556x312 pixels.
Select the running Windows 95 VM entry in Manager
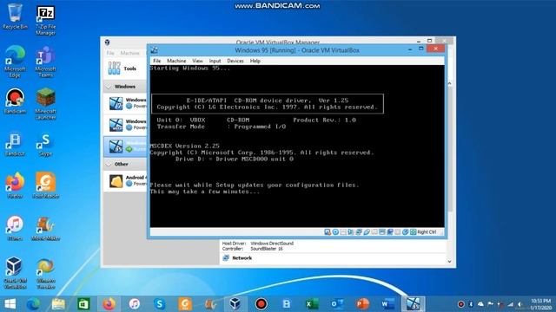click(x=125, y=146)
